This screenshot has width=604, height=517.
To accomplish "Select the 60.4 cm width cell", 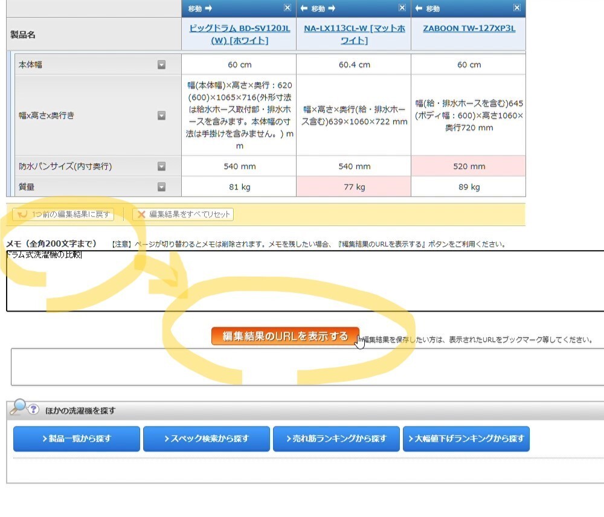I will pyautogui.click(x=354, y=65).
